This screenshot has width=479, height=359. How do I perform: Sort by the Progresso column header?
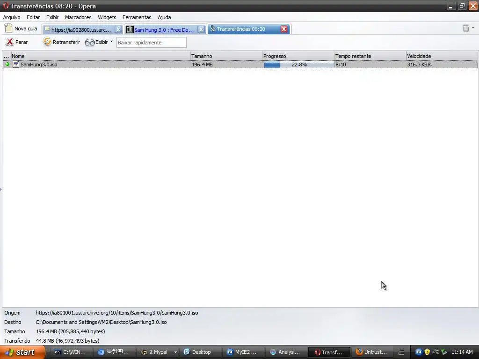(298, 56)
